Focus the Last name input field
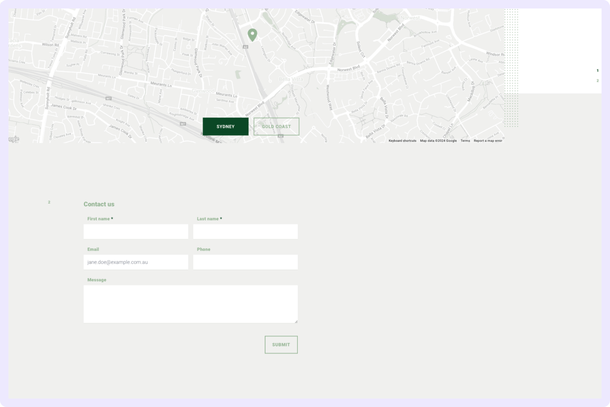 (x=245, y=232)
